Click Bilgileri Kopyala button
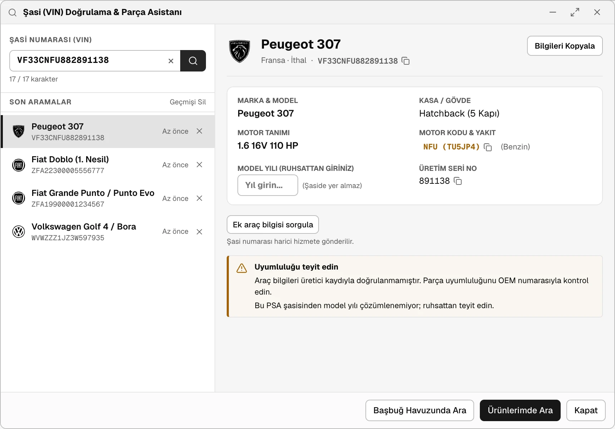This screenshot has height=429, width=615. click(565, 46)
